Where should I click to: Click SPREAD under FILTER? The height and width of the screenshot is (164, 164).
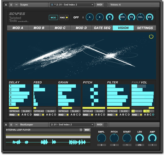point(112,111)
